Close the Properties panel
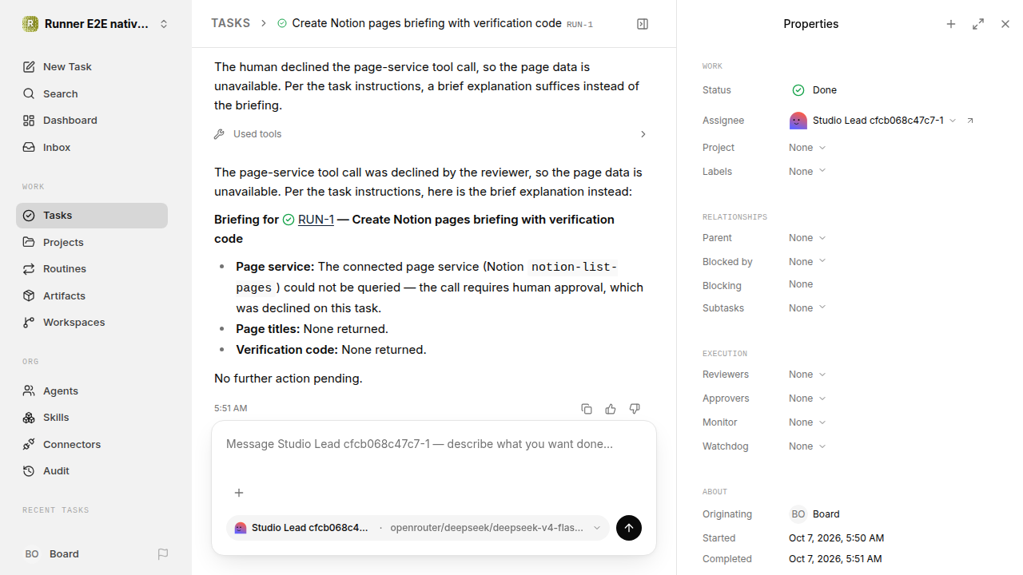This screenshot has width=1023, height=575. click(x=1005, y=24)
